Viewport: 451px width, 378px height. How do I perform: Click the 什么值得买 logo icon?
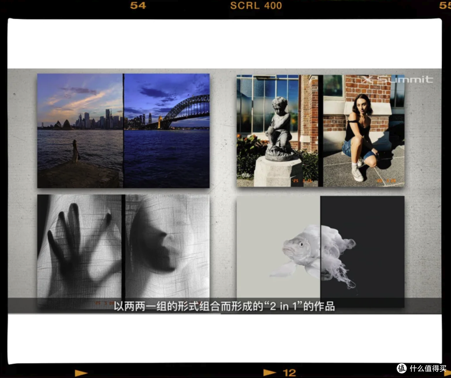[402, 368]
